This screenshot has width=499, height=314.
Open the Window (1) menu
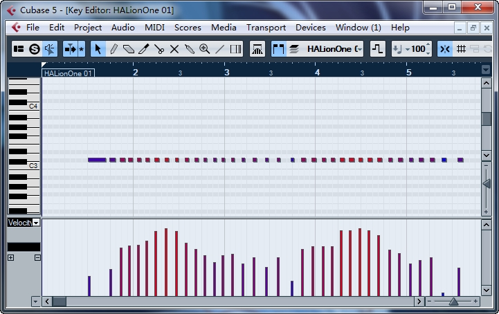[359, 28]
